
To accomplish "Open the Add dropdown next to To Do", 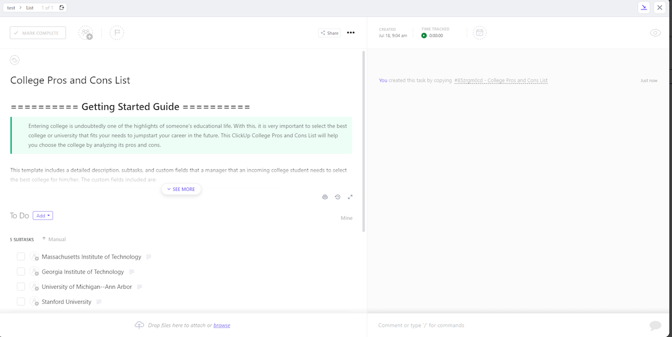I will [x=43, y=216].
